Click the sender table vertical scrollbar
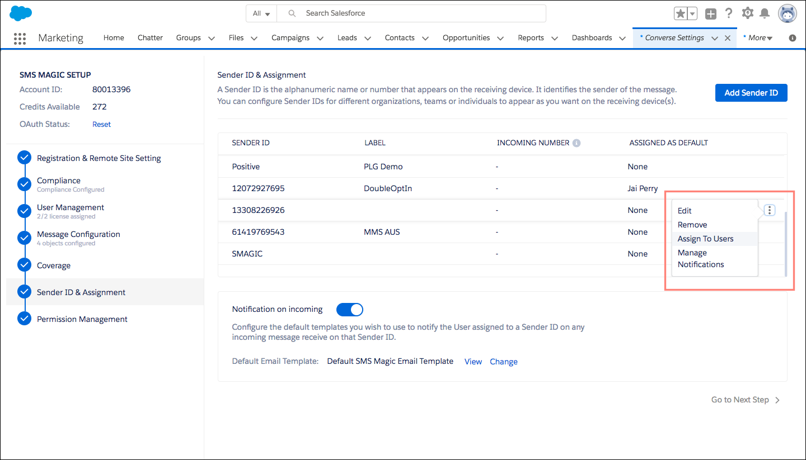Screen dimensions: 806x460 click(785, 244)
